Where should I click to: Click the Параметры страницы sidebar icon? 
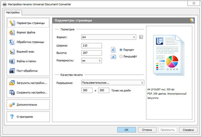pos(12,23)
